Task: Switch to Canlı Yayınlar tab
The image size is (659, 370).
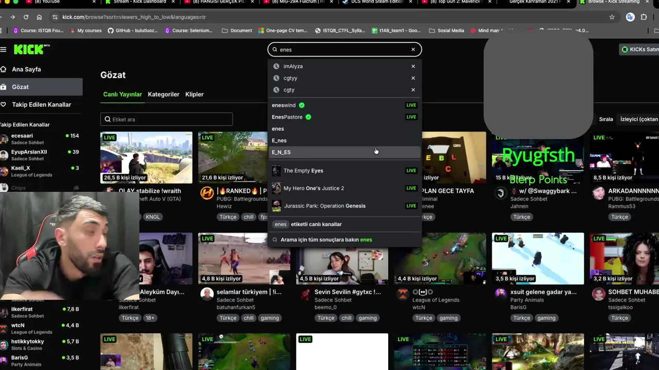Action: point(123,95)
